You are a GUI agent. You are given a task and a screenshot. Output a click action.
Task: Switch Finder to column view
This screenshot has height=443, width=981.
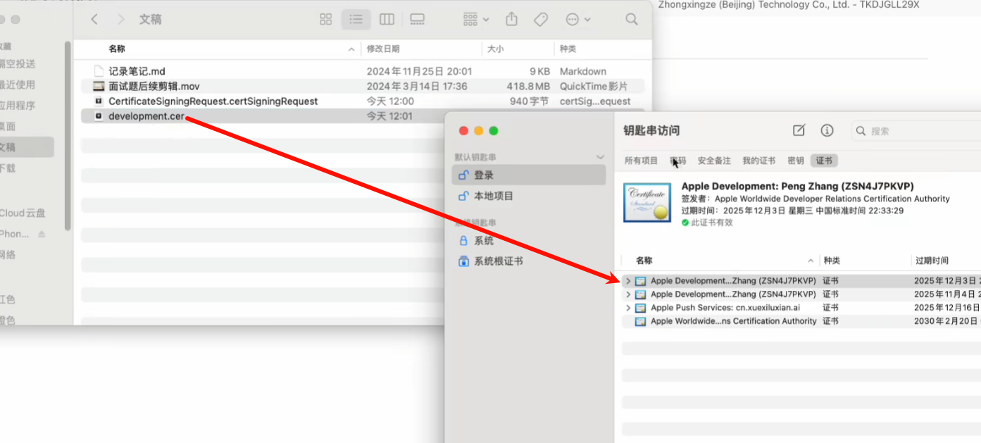pos(387,20)
